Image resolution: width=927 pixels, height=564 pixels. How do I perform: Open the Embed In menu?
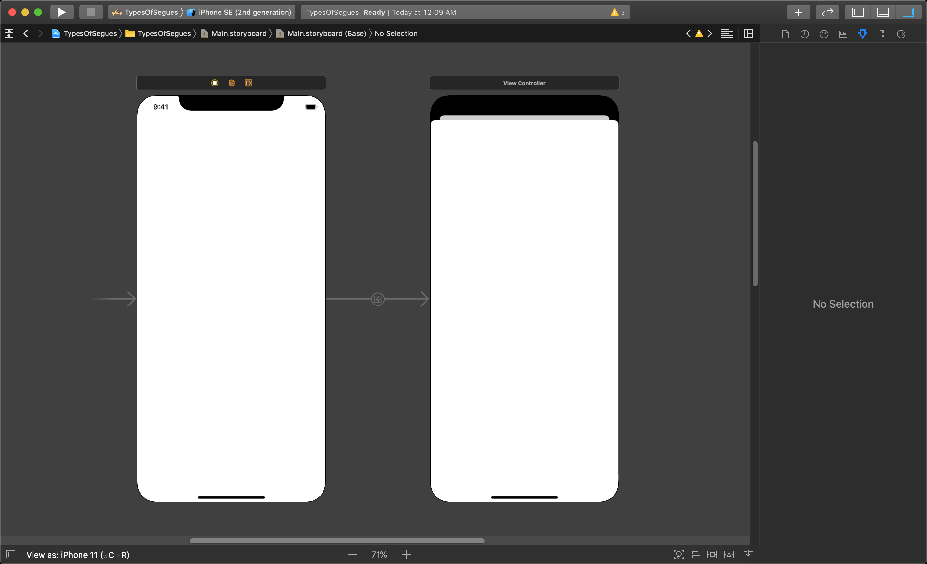[748, 555]
